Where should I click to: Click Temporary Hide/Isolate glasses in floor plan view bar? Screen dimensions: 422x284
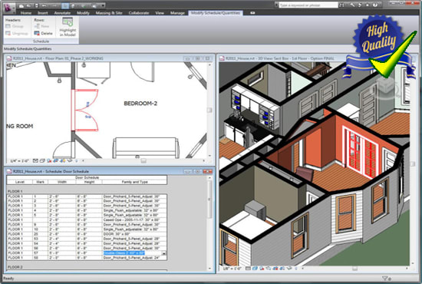(69, 161)
